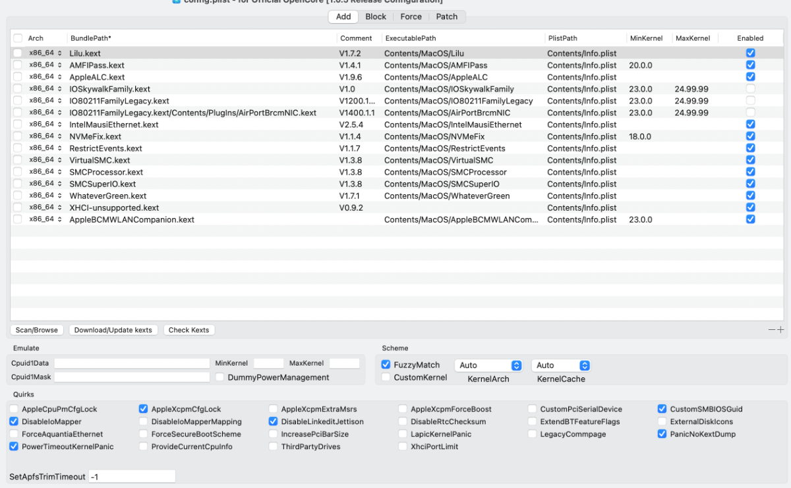Open Arch dropdown for VirtualSMC.kext
791x488 pixels.
(45, 159)
